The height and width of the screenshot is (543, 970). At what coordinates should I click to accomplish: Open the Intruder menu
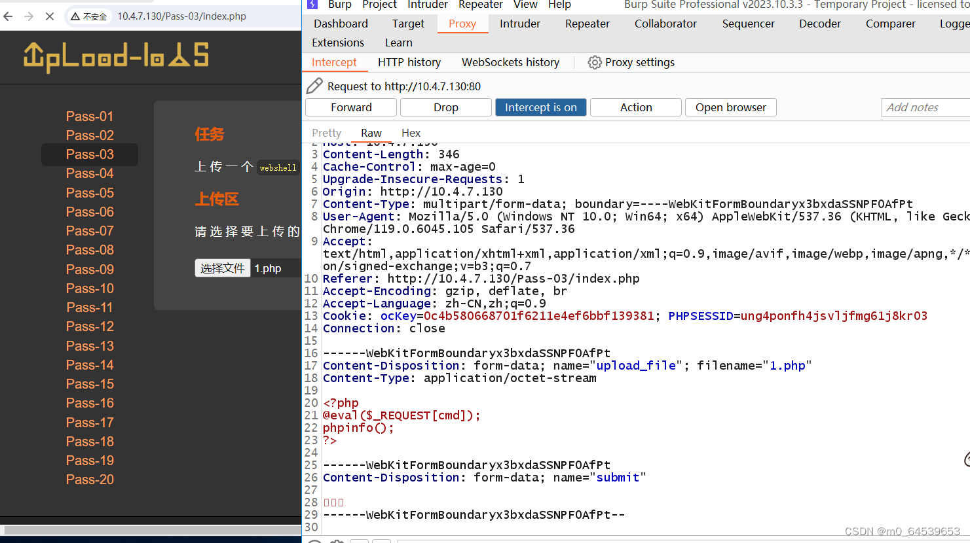coord(428,5)
